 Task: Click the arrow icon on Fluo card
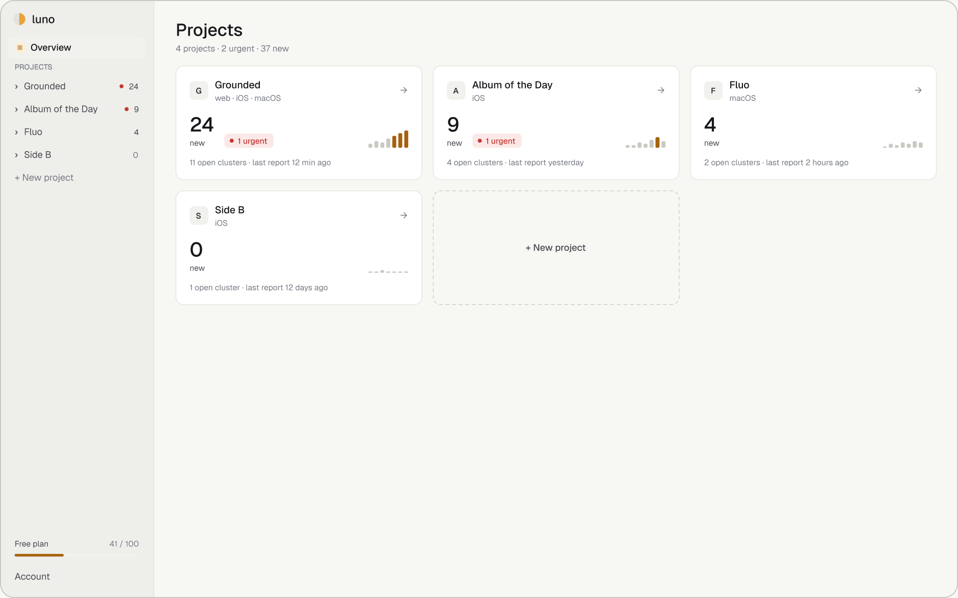click(x=918, y=90)
